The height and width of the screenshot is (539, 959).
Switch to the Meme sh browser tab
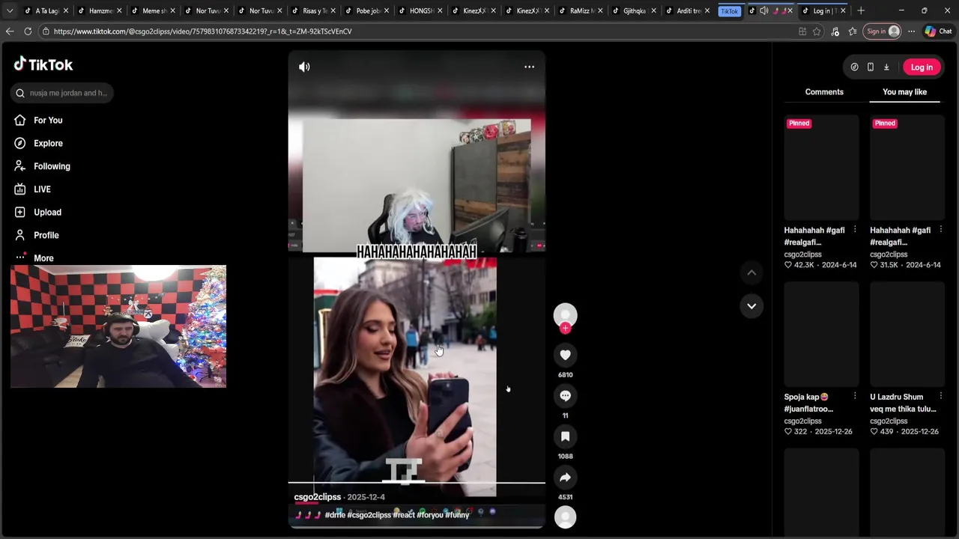click(x=152, y=10)
